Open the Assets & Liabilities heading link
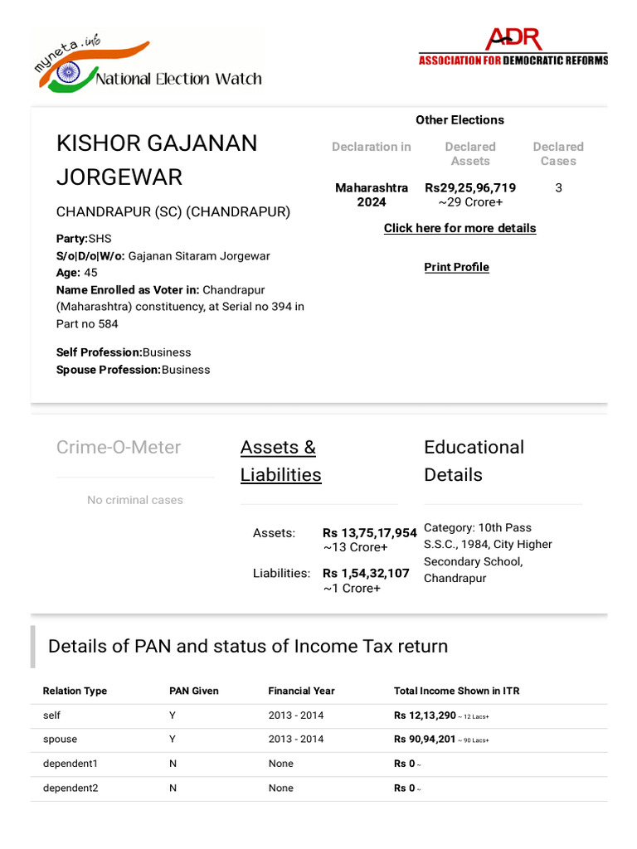 pos(280,461)
